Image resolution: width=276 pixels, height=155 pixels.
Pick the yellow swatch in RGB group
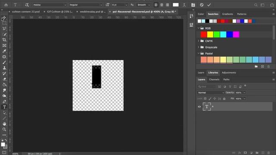click(210, 34)
